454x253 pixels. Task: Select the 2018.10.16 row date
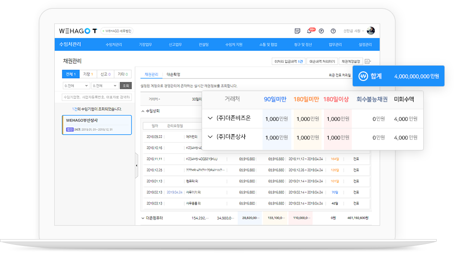tap(155, 148)
